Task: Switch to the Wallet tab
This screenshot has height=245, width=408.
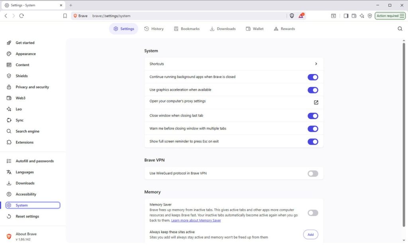Action: click(x=255, y=29)
